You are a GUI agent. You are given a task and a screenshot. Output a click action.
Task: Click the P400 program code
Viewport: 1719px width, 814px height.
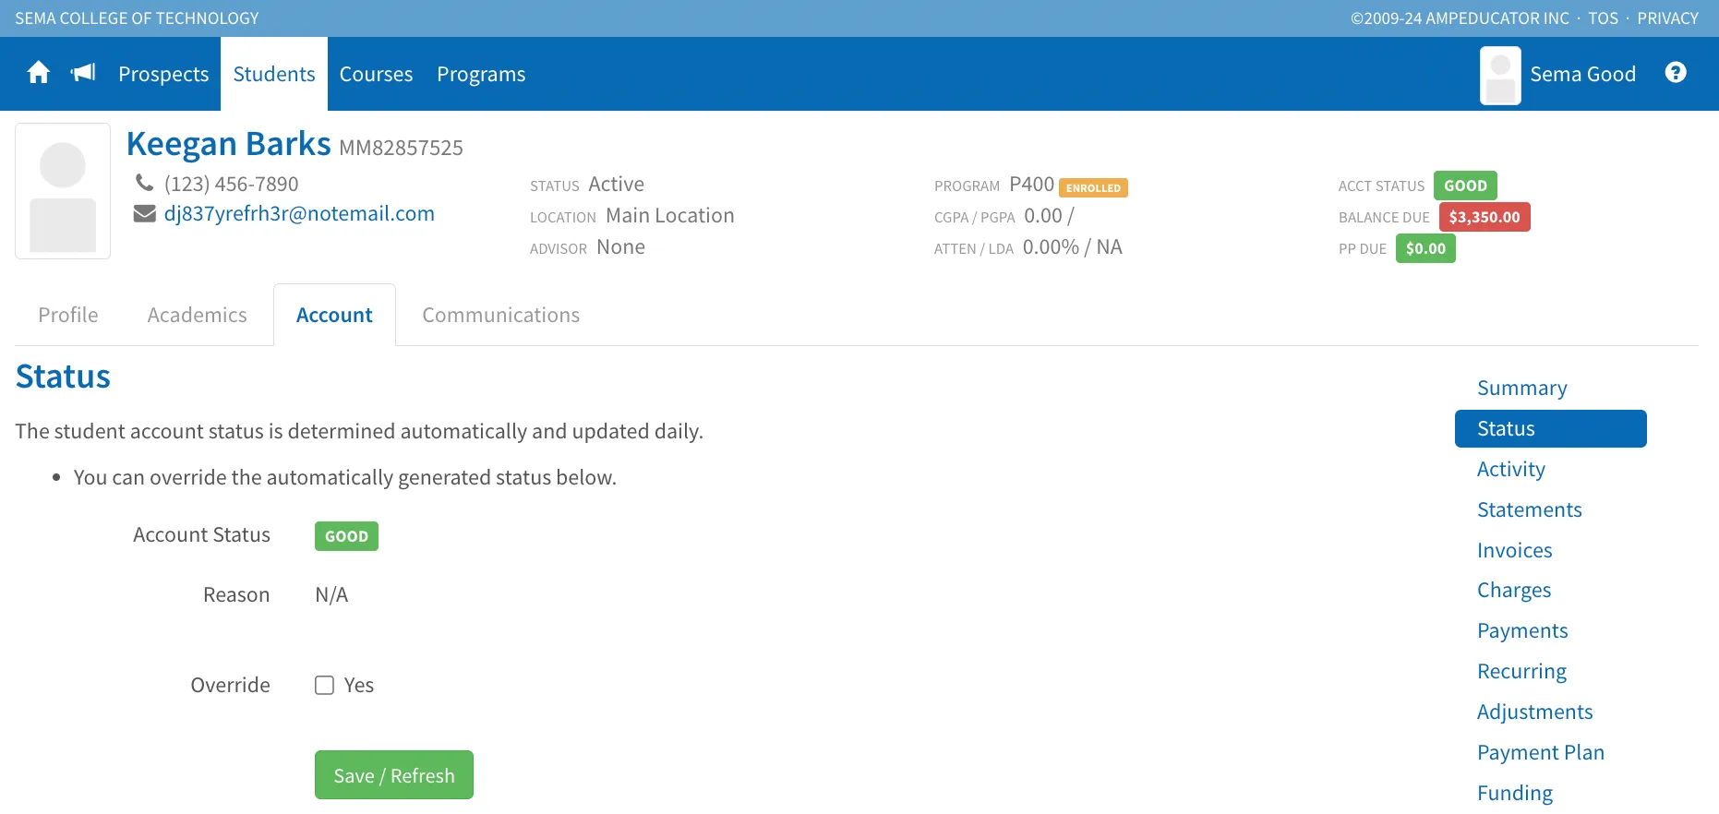coord(1031,185)
